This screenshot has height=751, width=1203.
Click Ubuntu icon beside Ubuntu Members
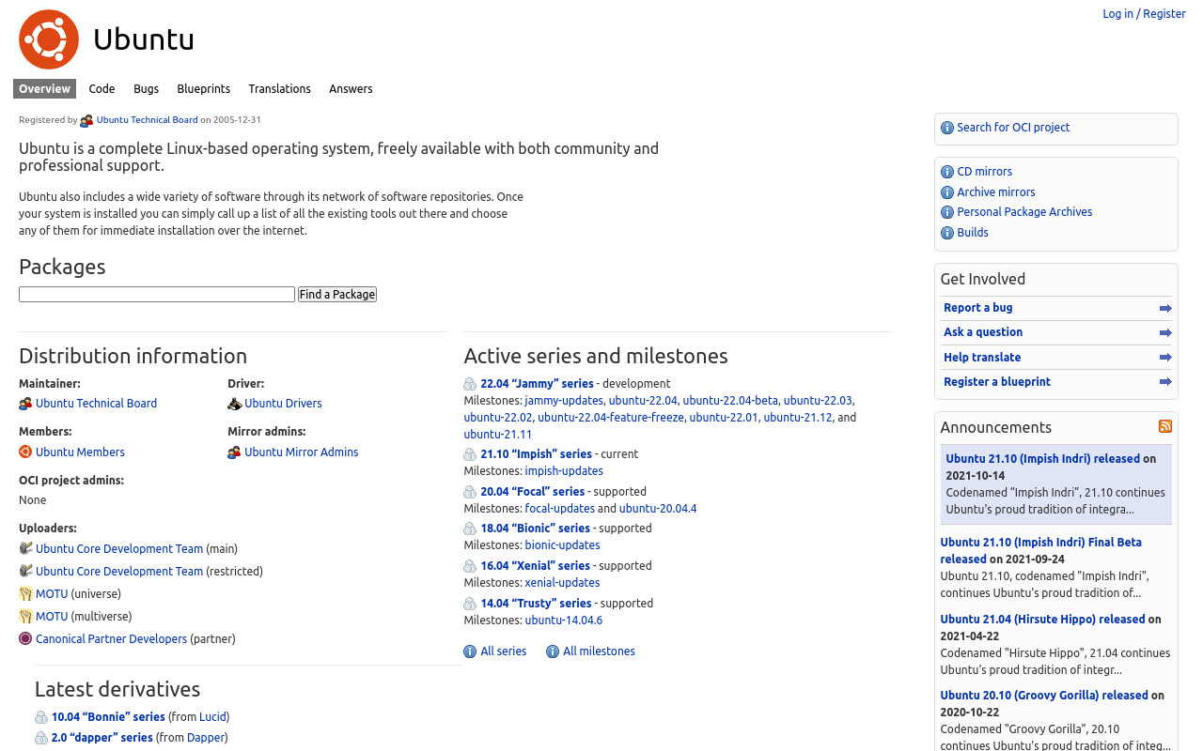point(25,452)
